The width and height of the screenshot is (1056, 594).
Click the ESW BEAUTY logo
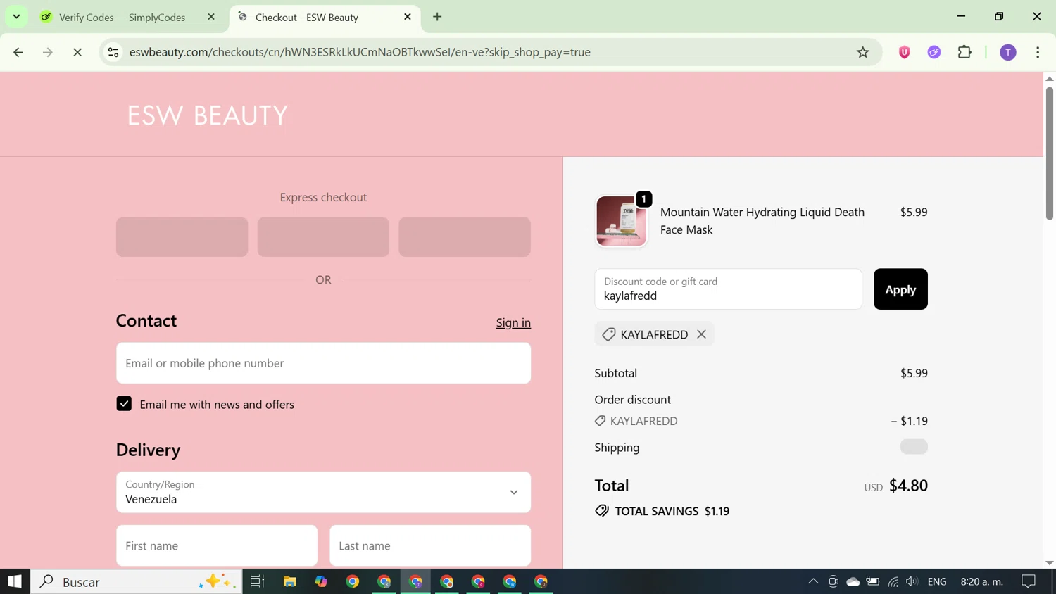click(x=208, y=115)
